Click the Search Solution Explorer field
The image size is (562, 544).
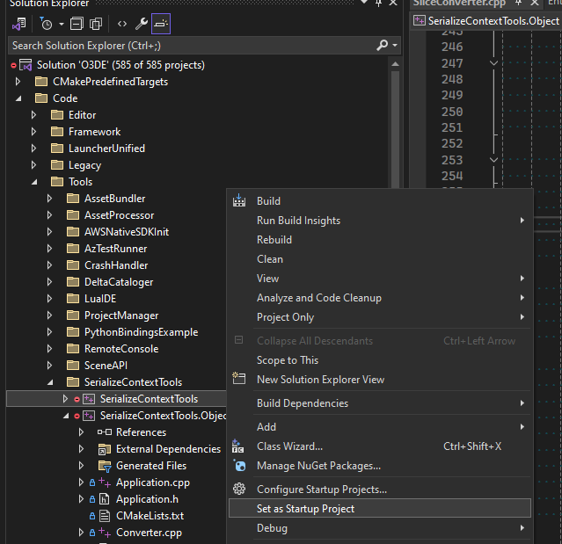tap(203, 46)
